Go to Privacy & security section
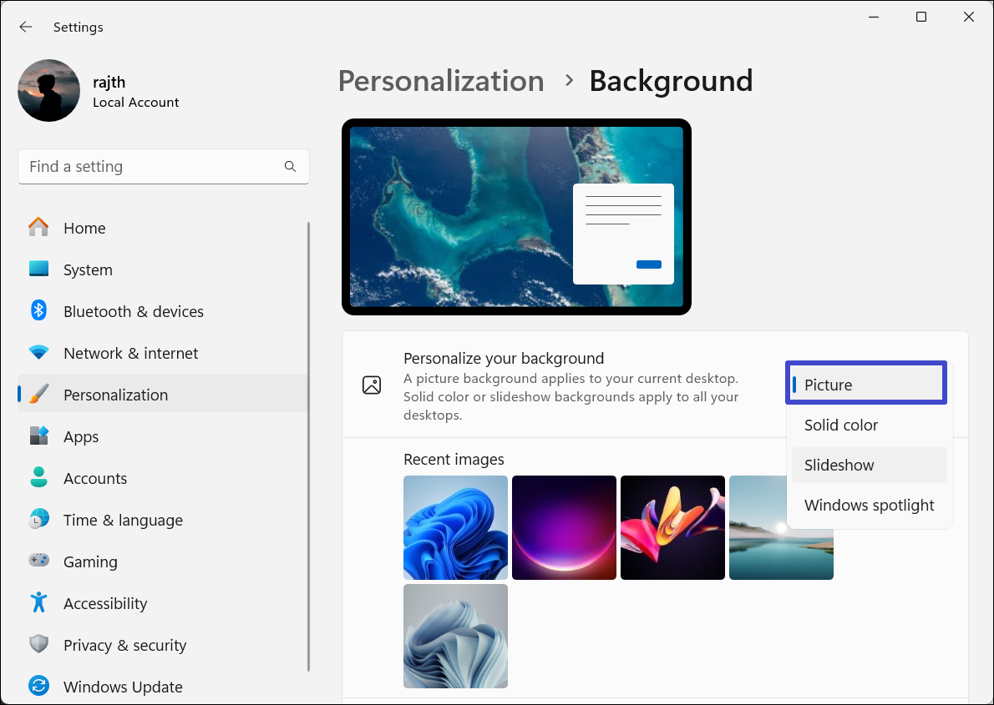Screen dimensions: 994x705 coord(124,645)
